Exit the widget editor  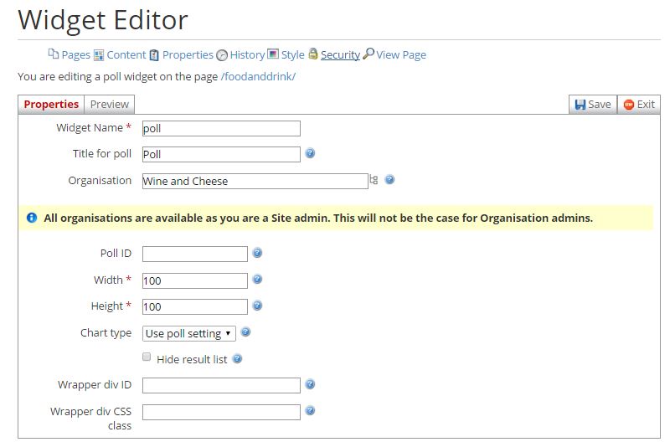tap(639, 104)
